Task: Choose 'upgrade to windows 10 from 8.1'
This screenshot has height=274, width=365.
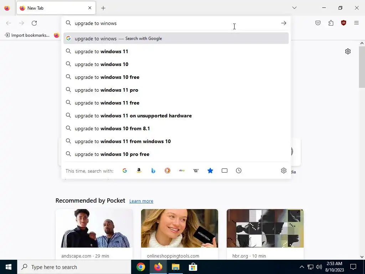Action: 176,128
